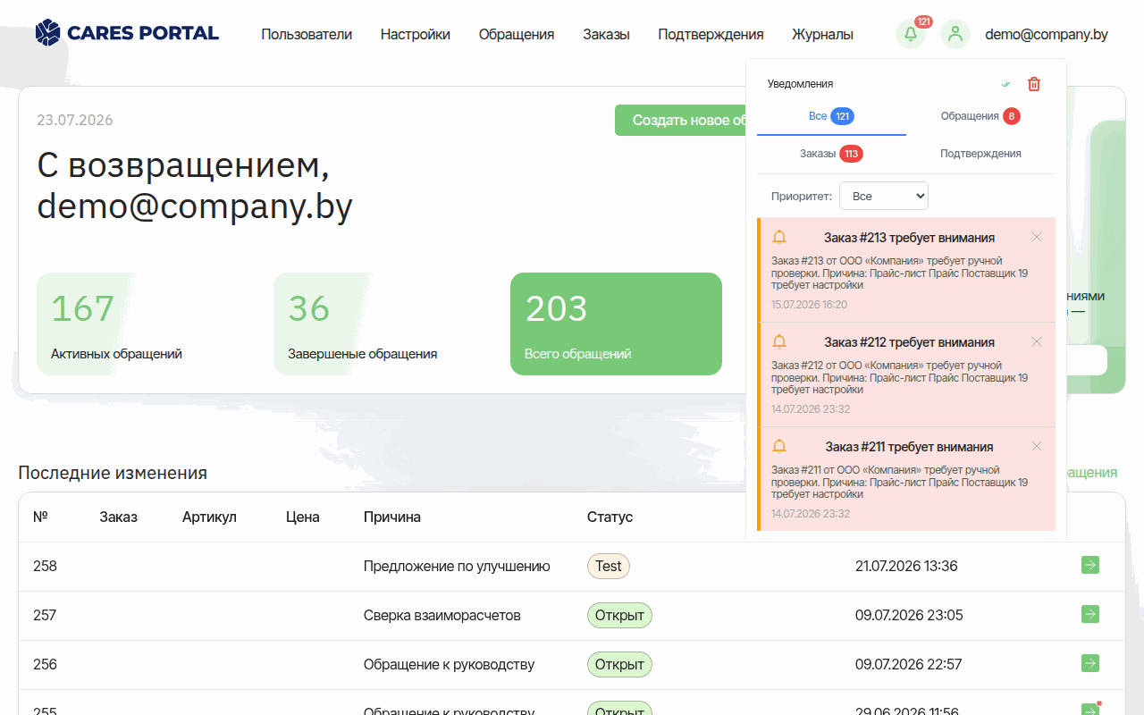
Task: Go to Заказы in the top navigation
Action: click(607, 34)
